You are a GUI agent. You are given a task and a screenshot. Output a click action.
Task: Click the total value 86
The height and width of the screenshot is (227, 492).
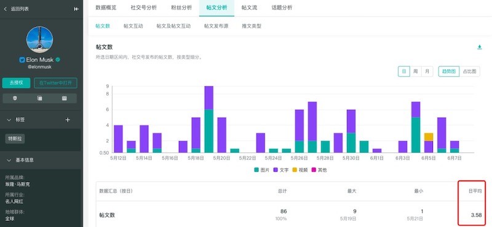tap(283, 211)
